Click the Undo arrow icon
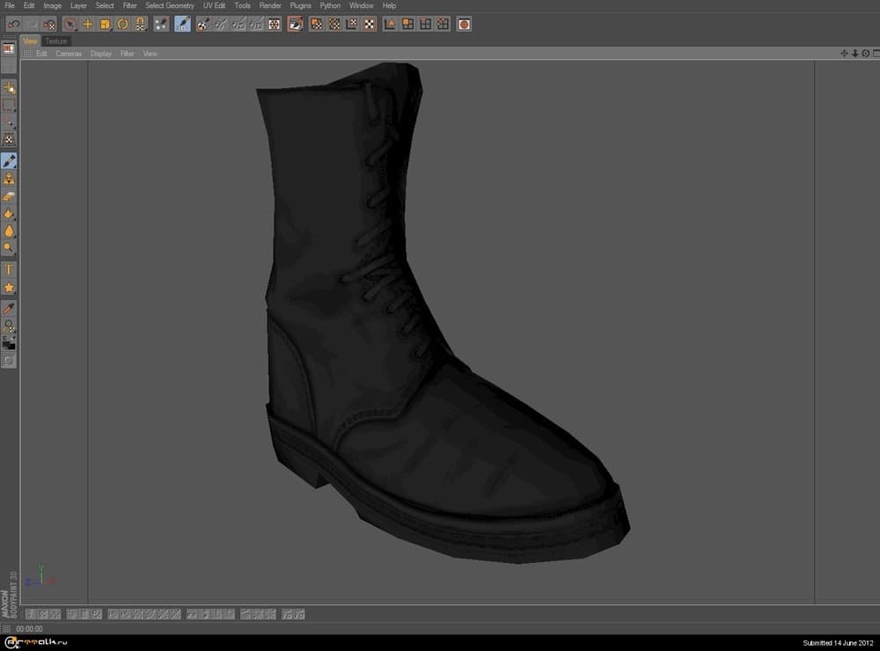This screenshot has height=651, width=880. tap(13, 25)
